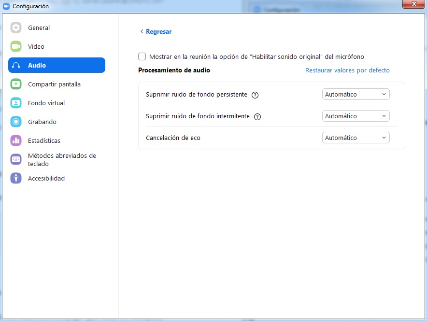Open the Suprimir ruido intermitente dropdown

(x=356, y=116)
